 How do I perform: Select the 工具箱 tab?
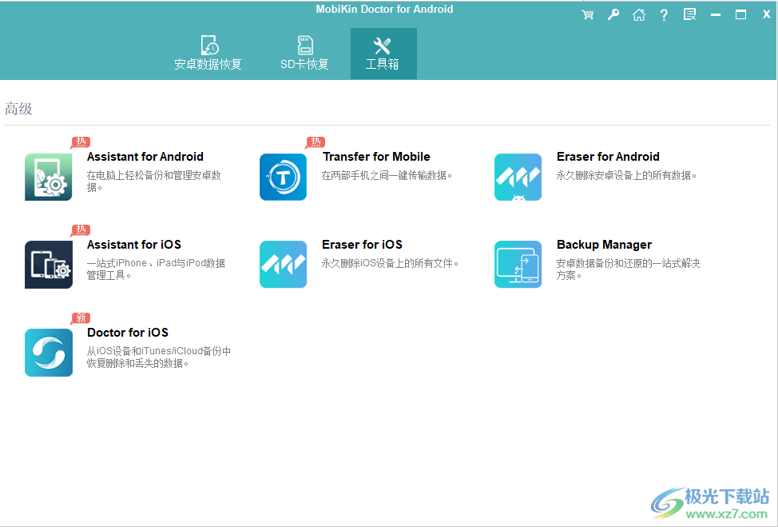pyautogui.click(x=383, y=53)
